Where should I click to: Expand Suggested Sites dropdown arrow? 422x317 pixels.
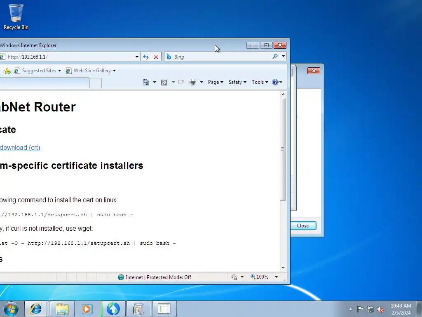tap(59, 71)
